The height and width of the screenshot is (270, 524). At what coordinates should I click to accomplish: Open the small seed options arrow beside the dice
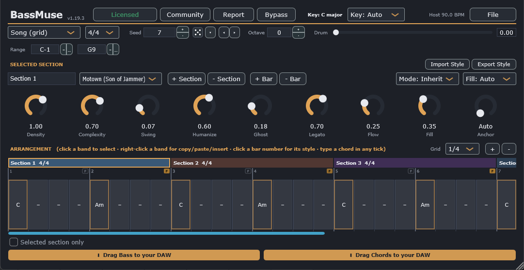(x=210, y=33)
